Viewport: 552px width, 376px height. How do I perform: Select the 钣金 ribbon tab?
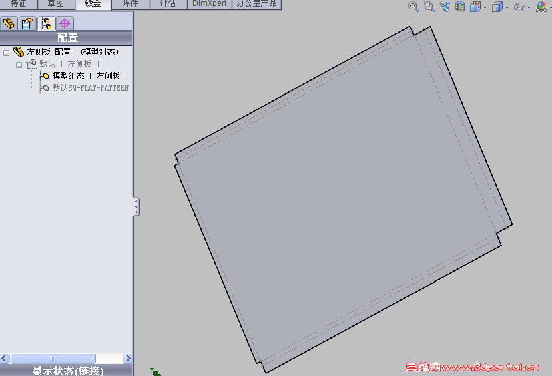[93, 4]
